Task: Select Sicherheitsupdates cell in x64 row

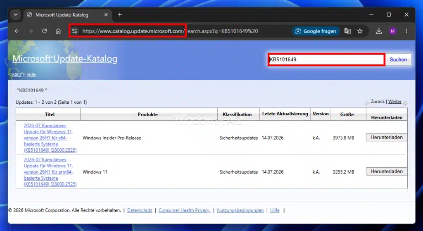Action: point(238,138)
